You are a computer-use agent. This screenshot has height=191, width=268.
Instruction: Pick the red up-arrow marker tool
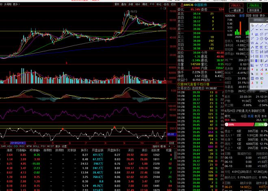[252, 69]
